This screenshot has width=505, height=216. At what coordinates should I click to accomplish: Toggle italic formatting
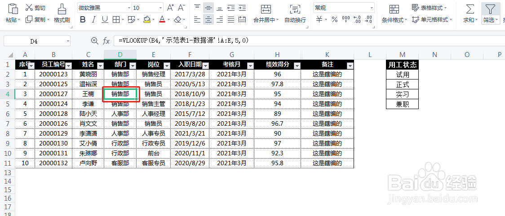94,20
